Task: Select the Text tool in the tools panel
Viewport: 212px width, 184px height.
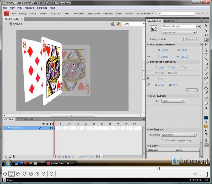Action: coord(206,55)
